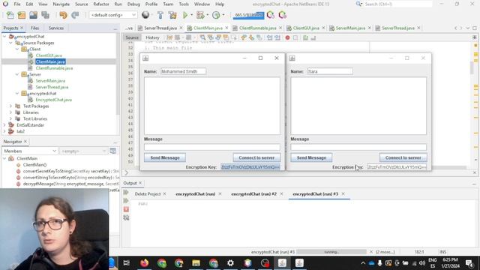Click the Name field containing Mohammed Smith
480x270 pixels.
pyautogui.click(x=183, y=71)
